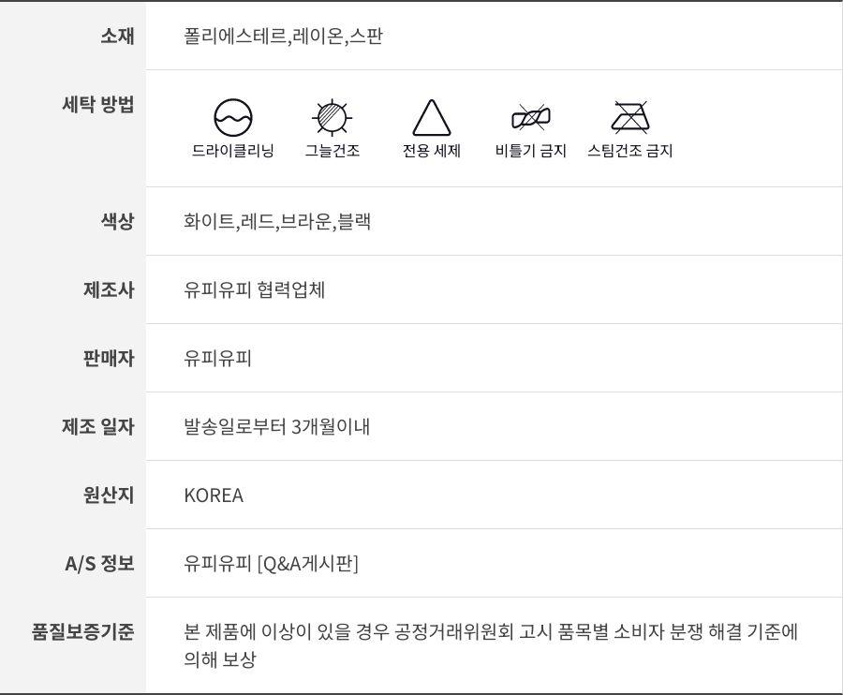Viewport: 843px width, 695px height.
Task: Select the material text 폴리에스테르,레이온,스판
Action: [x=284, y=37]
